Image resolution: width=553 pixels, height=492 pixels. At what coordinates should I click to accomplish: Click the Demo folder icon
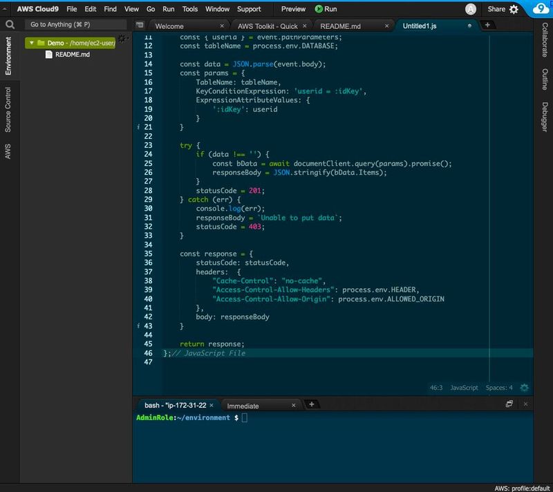click(41, 43)
